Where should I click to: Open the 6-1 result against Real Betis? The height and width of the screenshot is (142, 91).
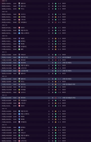(x=59, y=66)
